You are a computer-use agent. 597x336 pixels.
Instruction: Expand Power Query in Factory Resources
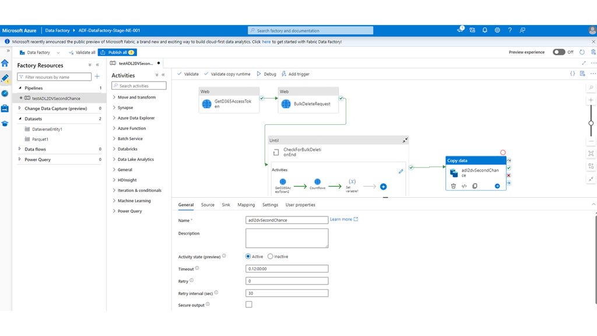[20, 159]
